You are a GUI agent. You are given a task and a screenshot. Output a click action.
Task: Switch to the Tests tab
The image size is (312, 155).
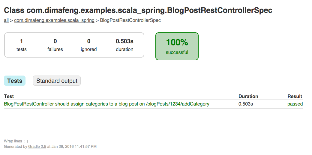point(15,81)
